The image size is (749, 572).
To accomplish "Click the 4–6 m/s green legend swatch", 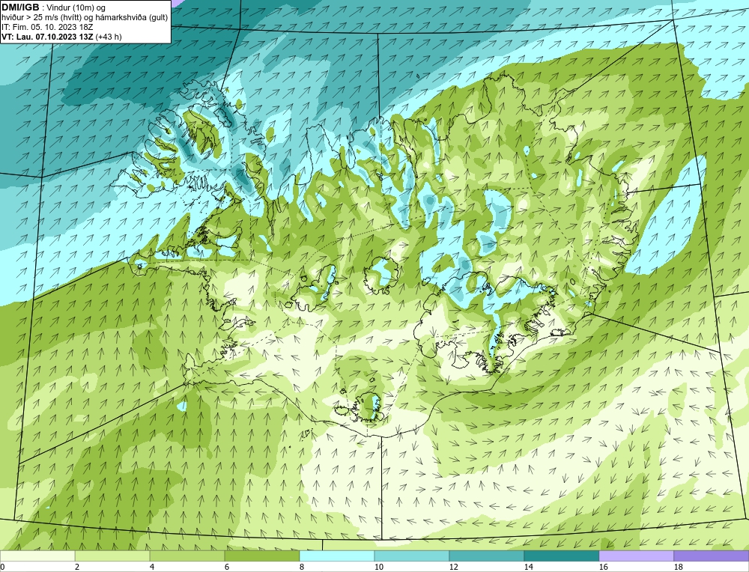I will pyautogui.click(x=187, y=556).
